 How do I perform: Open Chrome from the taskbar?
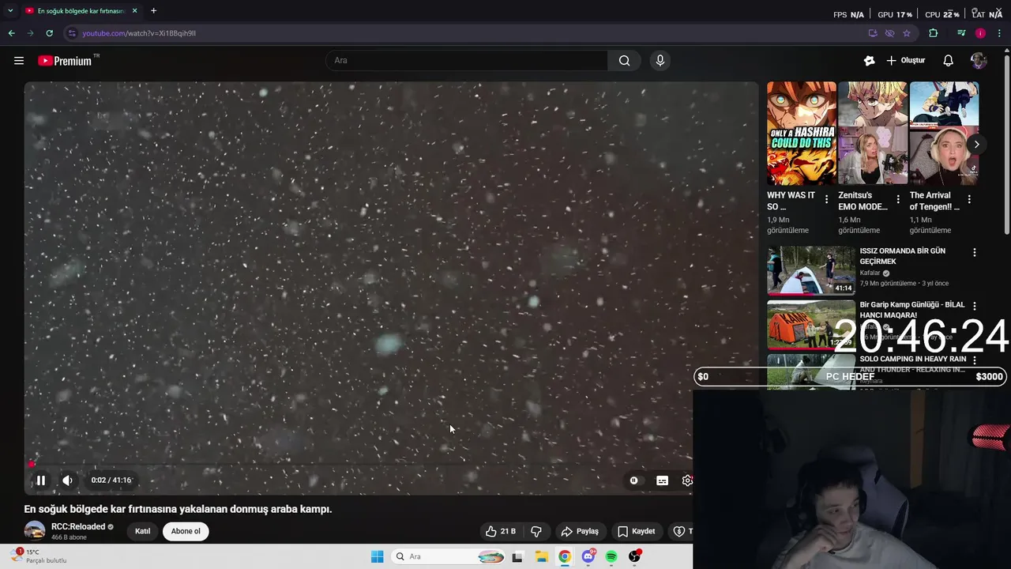565,557
